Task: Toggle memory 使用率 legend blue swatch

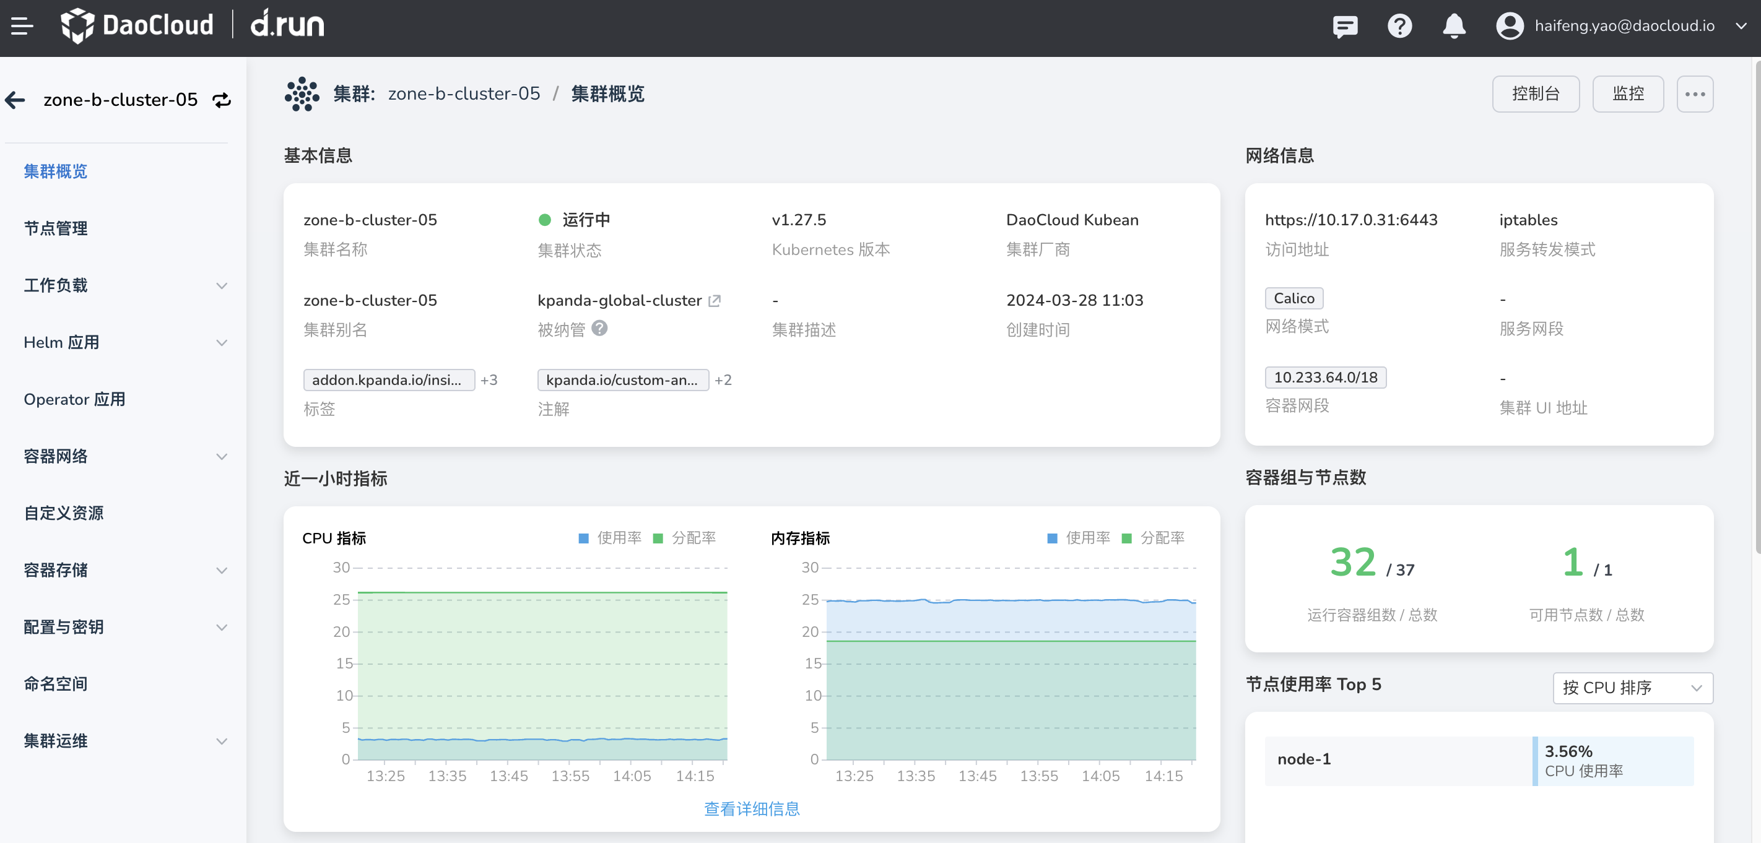Action: coord(1052,538)
